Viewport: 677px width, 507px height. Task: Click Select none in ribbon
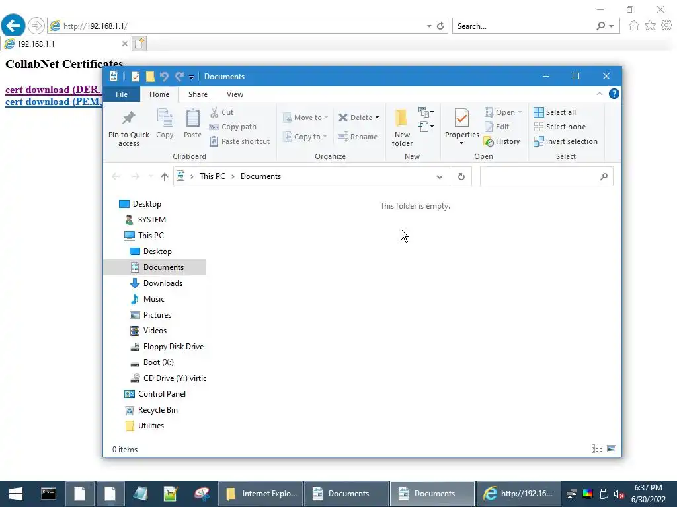tap(560, 127)
